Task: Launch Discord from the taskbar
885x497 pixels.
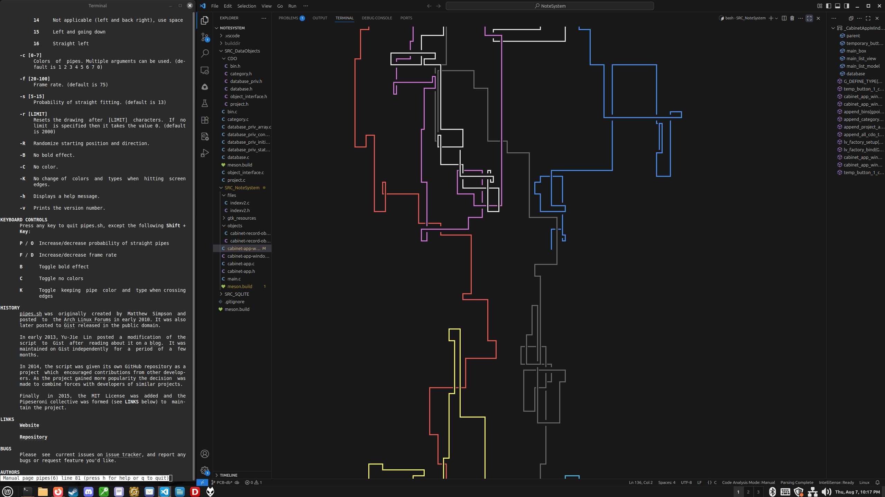Action: coord(88,491)
